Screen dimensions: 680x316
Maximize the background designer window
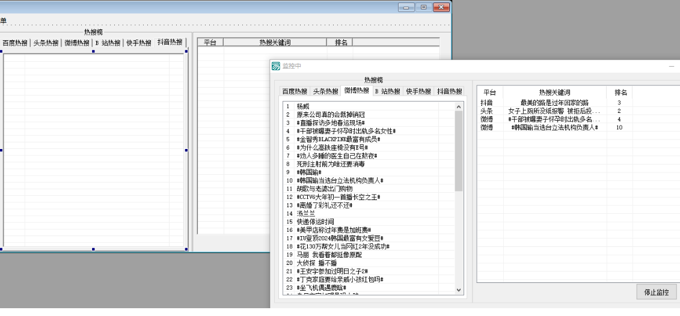(x=424, y=7)
